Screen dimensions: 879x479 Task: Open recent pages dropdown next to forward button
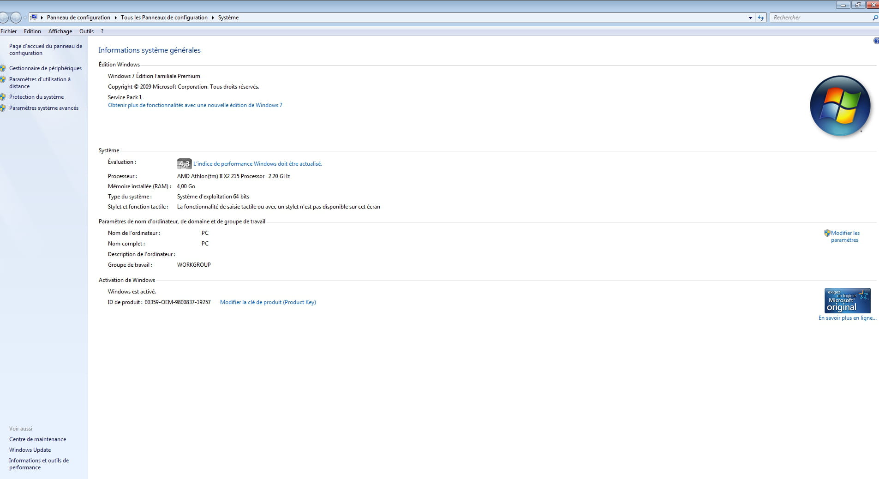[x=25, y=18]
